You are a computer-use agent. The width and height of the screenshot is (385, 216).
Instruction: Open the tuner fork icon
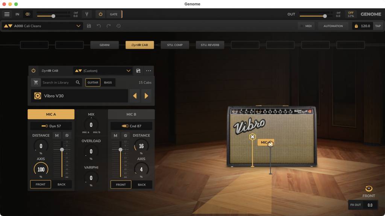[x=87, y=14]
